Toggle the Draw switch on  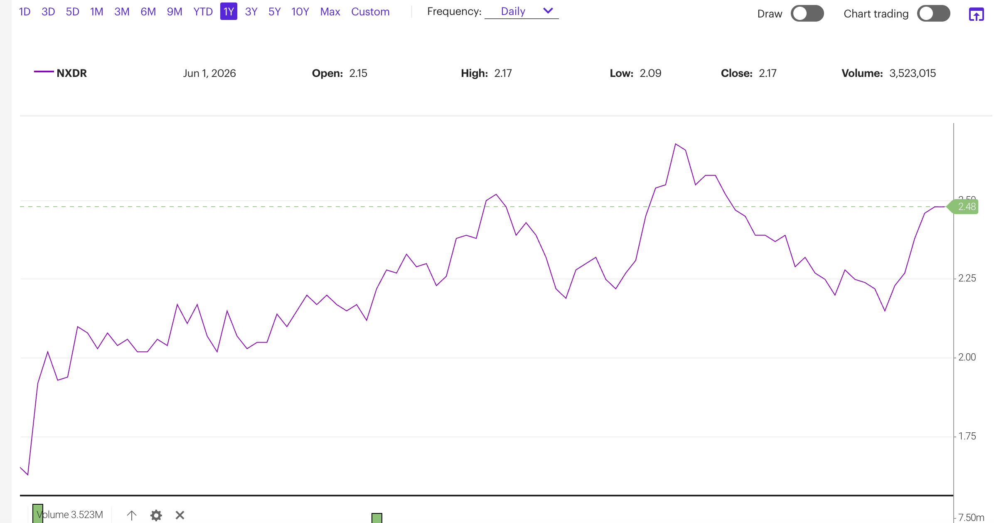click(x=807, y=13)
